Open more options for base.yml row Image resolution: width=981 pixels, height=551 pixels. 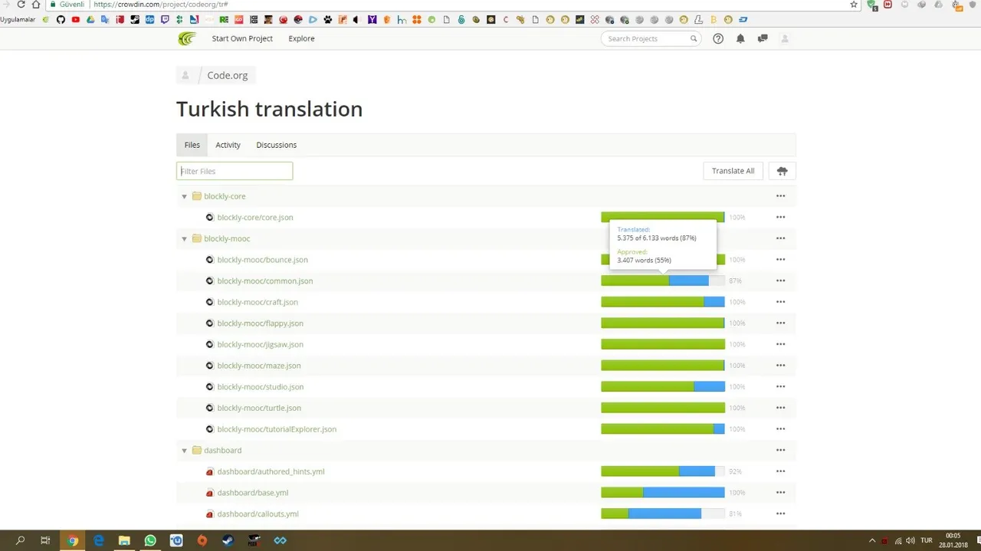click(x=780, y=493)
